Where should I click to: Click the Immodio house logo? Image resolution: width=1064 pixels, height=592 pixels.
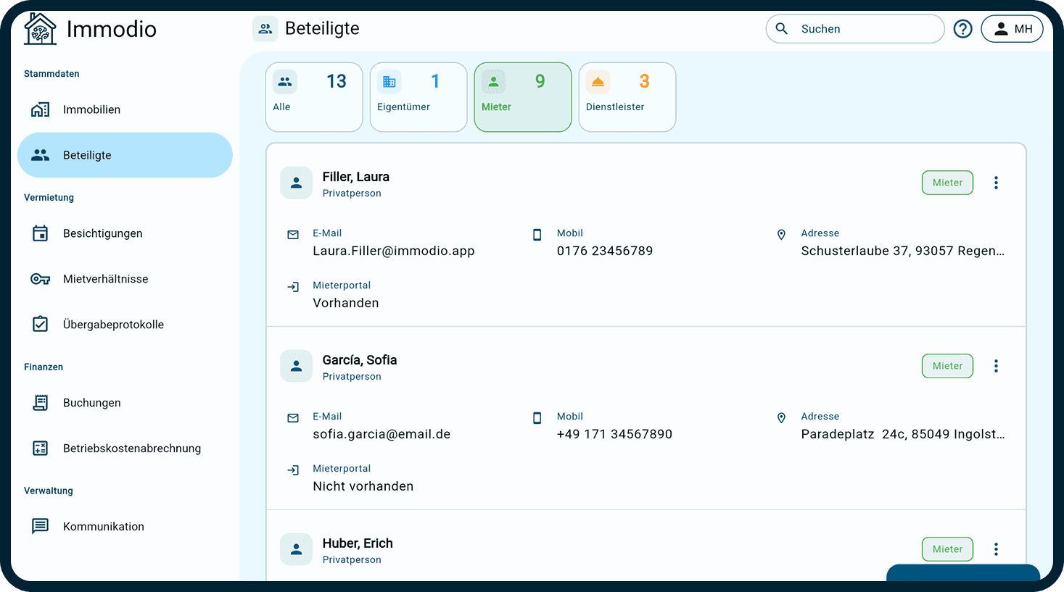pyautogui.click(x=40, y=29)
